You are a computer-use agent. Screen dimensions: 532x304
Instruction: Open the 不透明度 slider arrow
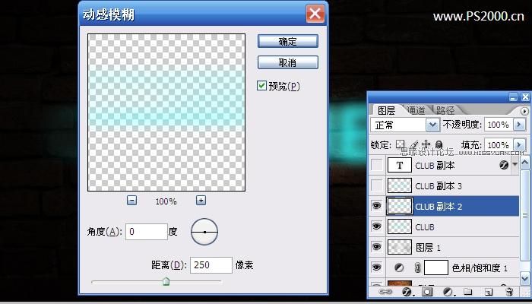click(519, 125)
